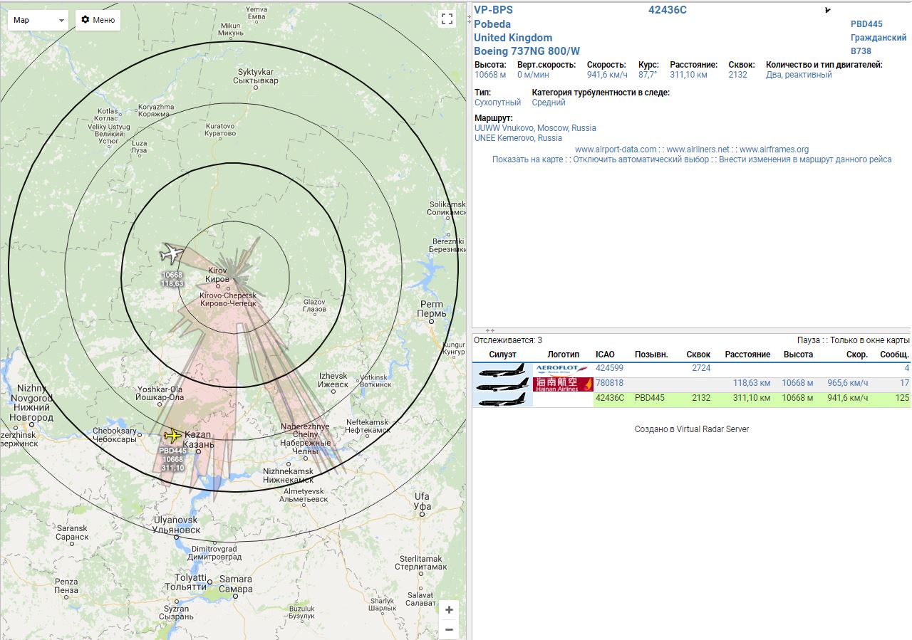Select ICAO 42436C row cell
912x640 pixels.
coord(610,398)
